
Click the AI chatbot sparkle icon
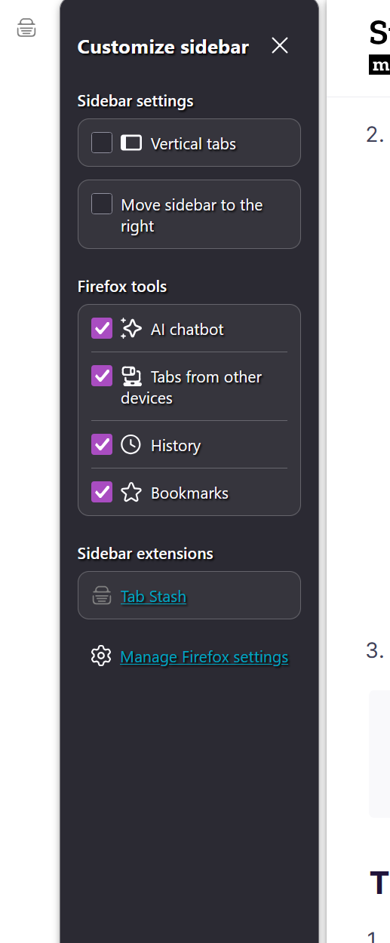tap(131, 328)
